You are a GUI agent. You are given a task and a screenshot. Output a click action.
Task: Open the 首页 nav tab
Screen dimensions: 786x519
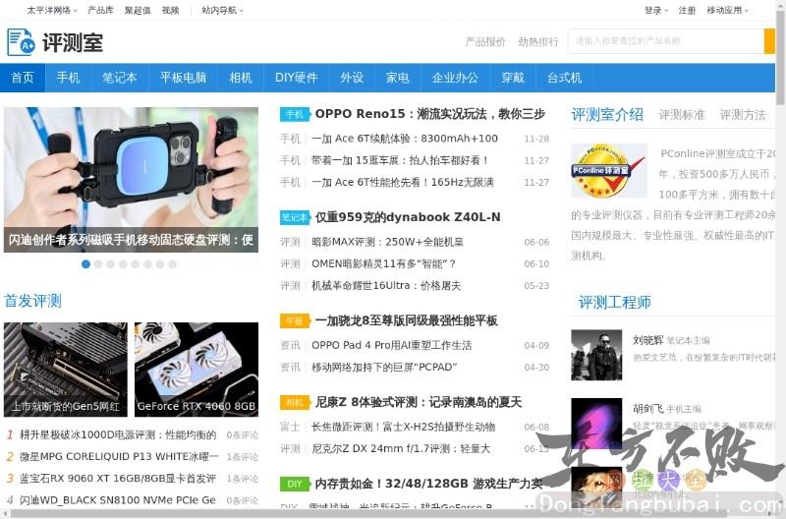click(x=23, y=78)
